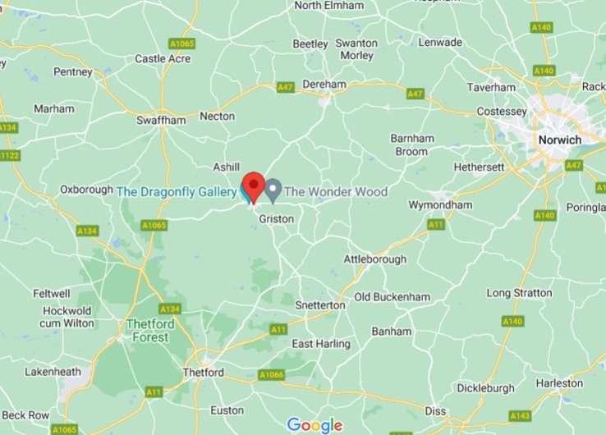Open the Google logo link

point(314,425)
